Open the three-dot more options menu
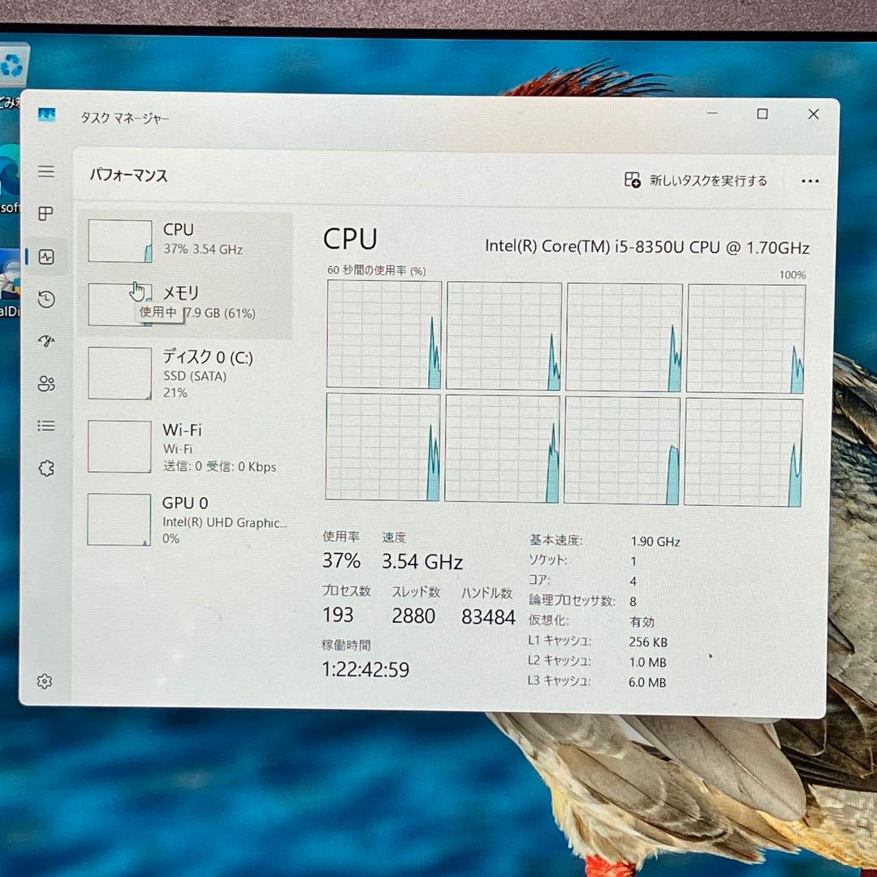 (810, 180)
